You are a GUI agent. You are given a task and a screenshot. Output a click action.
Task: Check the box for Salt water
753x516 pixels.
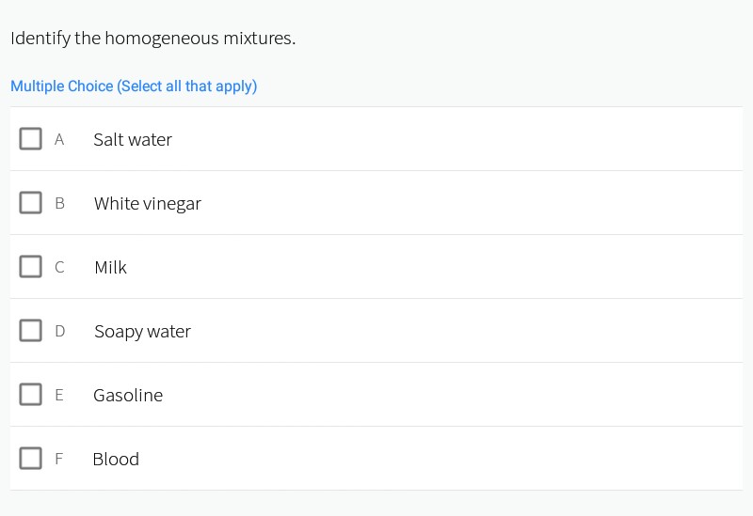(x=31, y=139)
